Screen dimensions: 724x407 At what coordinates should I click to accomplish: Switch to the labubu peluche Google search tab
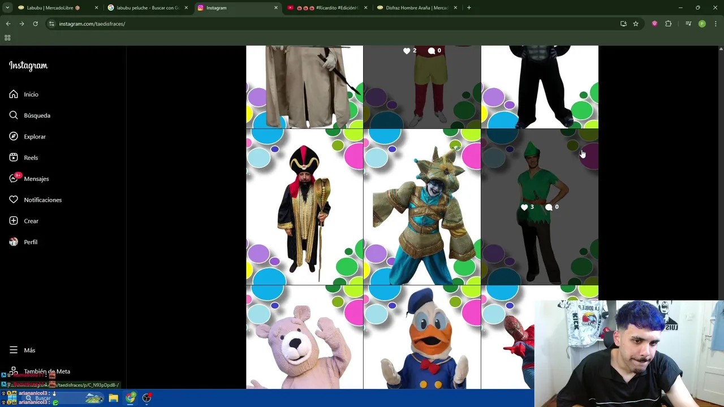click(x=148, y=8)
